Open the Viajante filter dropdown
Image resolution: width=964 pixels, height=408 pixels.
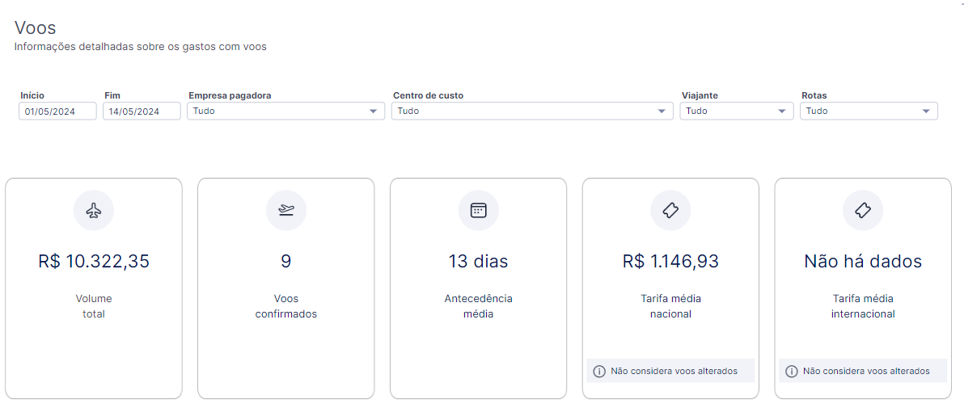tap(737, 111)
